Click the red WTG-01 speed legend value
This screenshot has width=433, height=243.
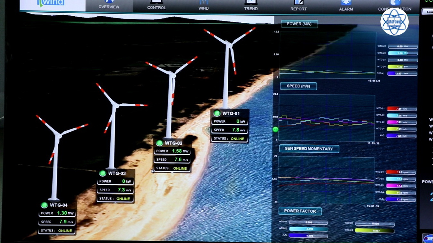point(401,109)
